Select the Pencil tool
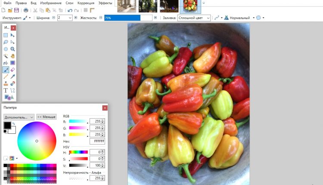The height and width of the screenshot is (185, 323). pos(6,77)
